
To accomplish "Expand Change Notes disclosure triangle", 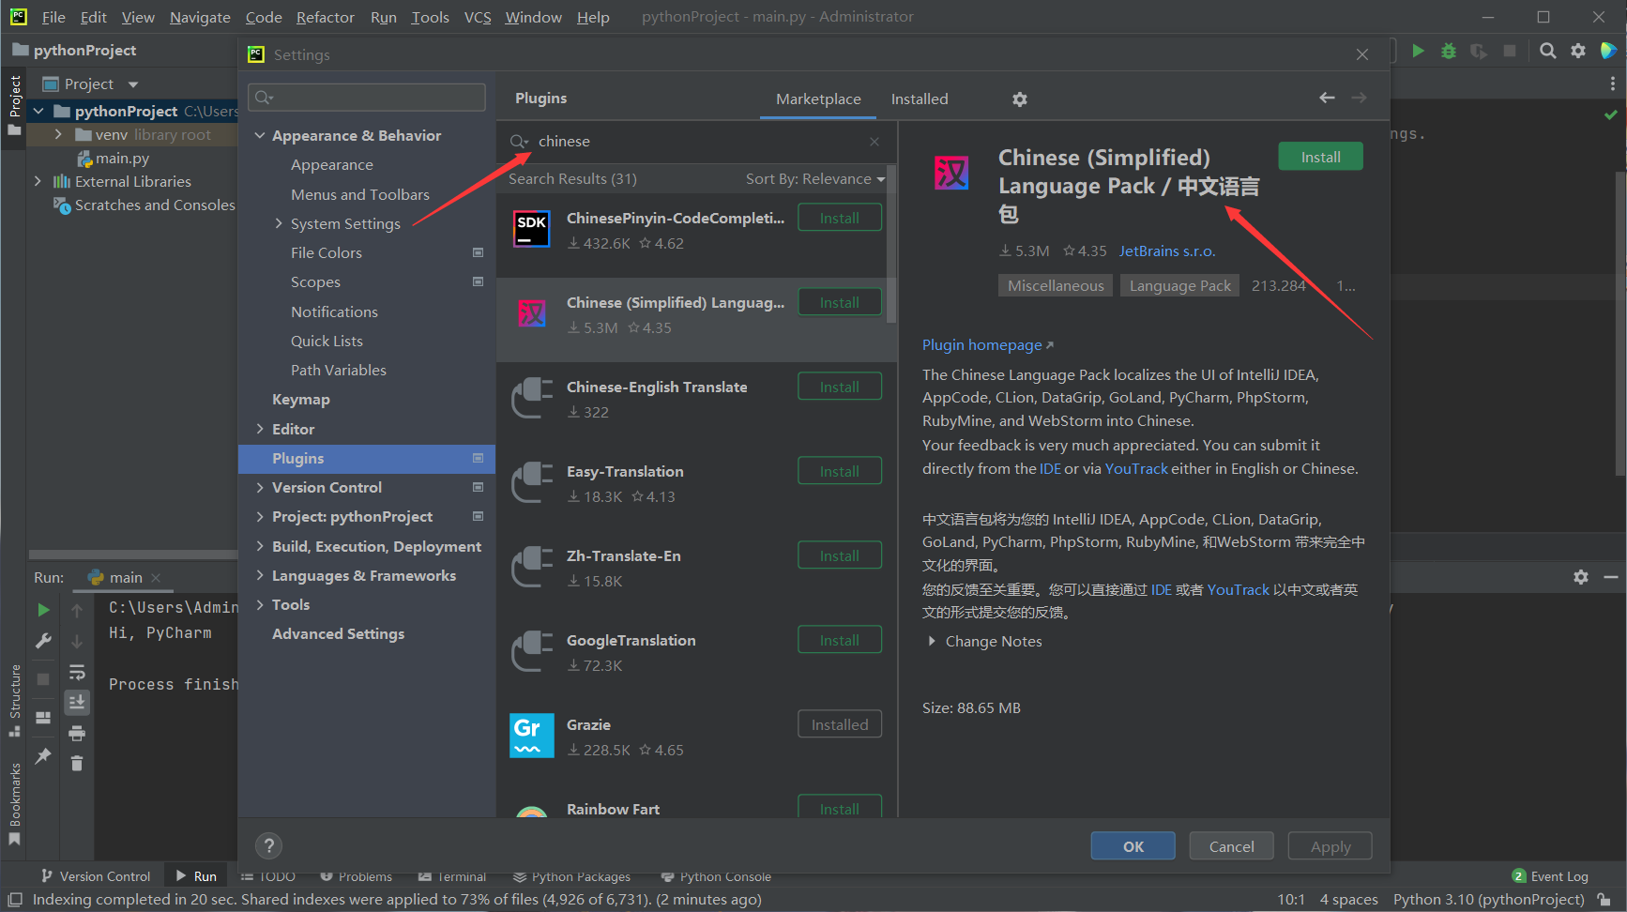I will point(932,642).
